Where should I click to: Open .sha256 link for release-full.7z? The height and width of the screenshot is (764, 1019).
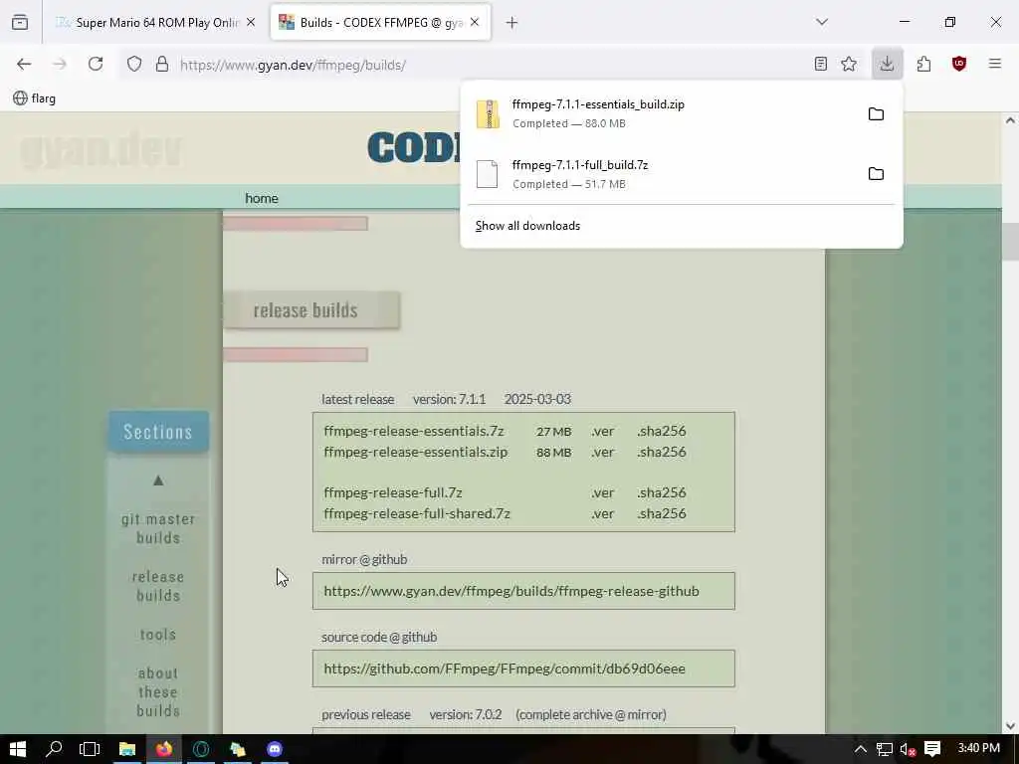(661, 492)
